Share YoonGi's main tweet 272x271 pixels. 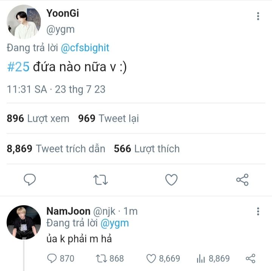point(242,179)
